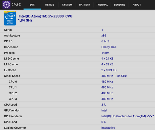Click the Process label
The image size is (155, 130).
9,53
